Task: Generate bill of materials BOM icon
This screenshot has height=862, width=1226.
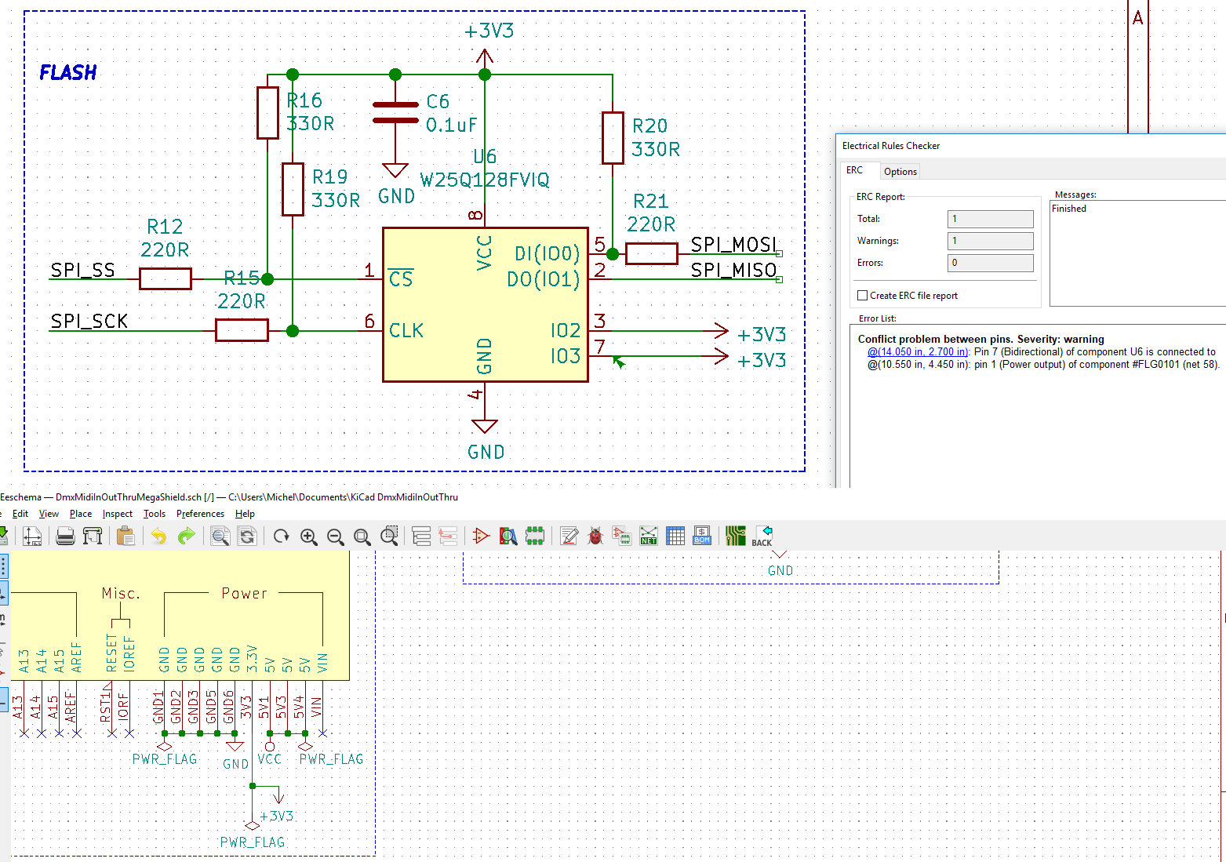Action: click(702, 536)
